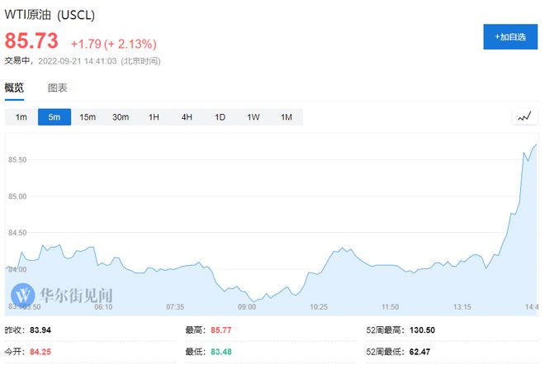
Task: Click the line chart type icon
Action: (524, 117)
